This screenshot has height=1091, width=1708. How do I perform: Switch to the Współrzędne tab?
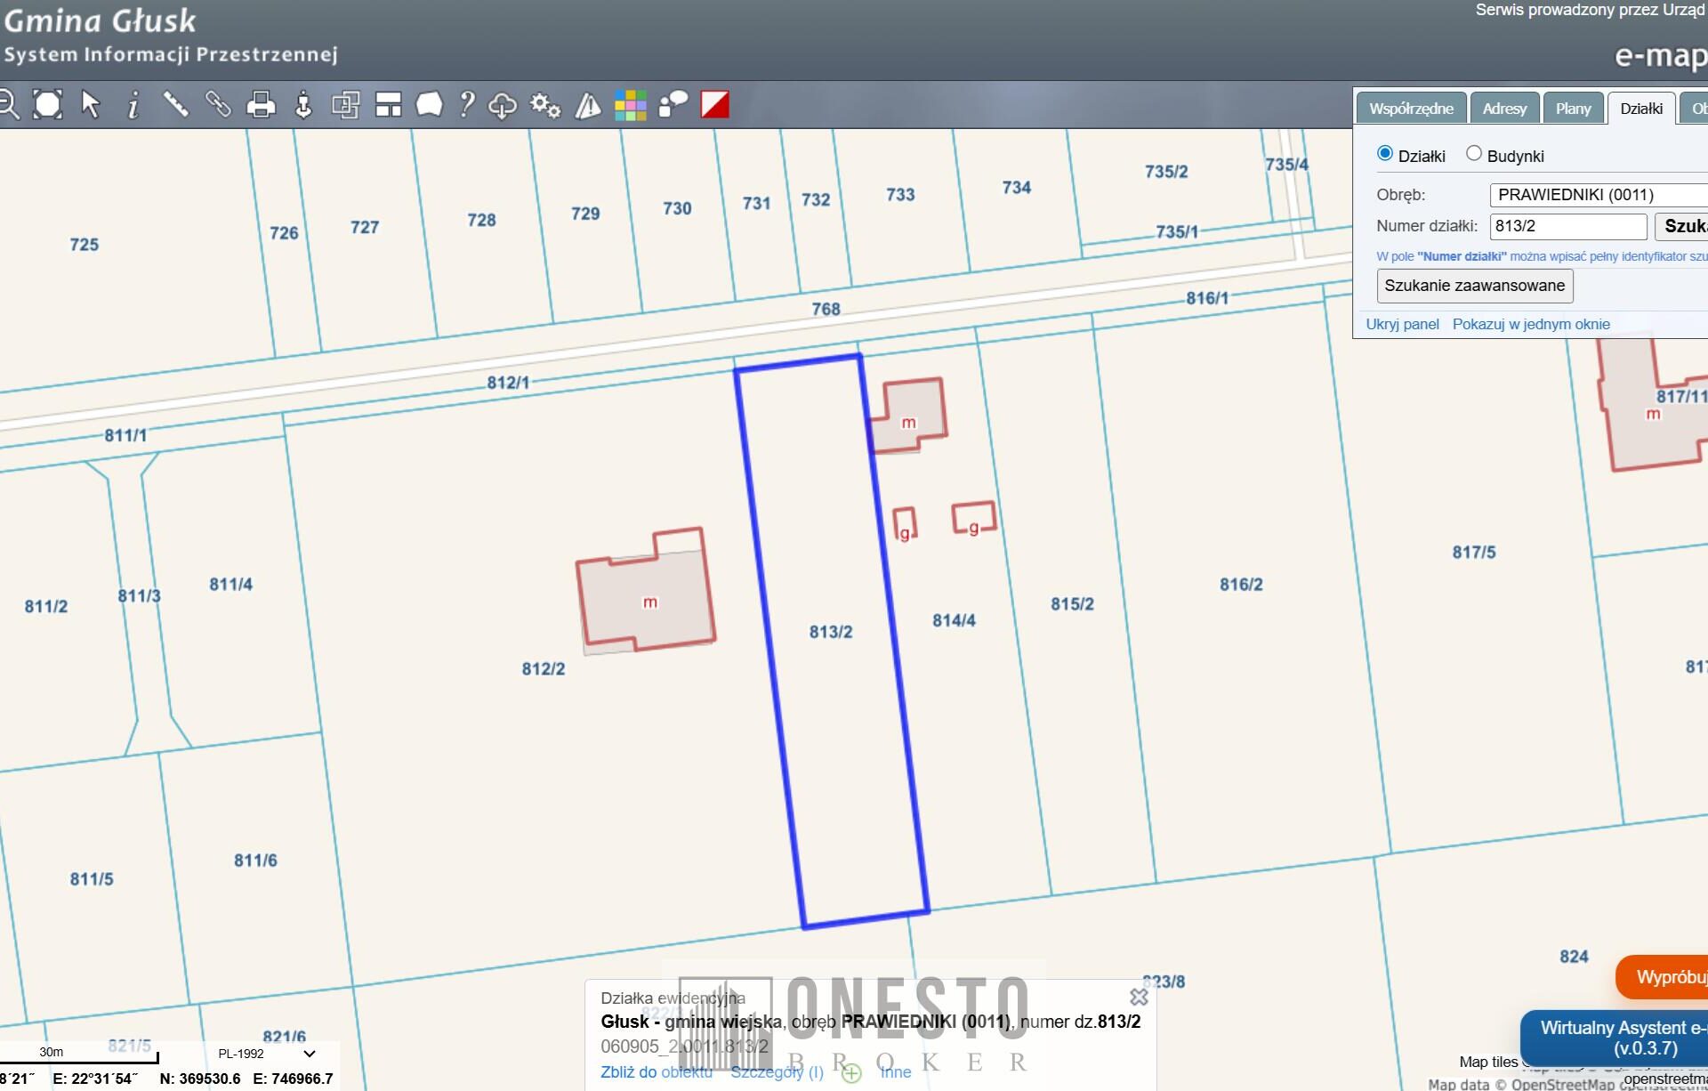tap(1411, 109)
